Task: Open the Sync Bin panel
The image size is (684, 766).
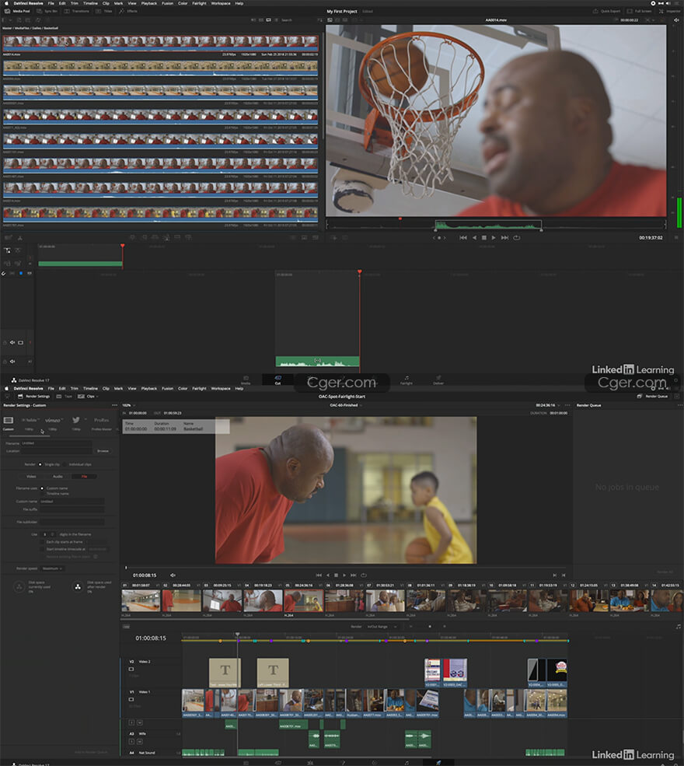Action: pos(47,11)
